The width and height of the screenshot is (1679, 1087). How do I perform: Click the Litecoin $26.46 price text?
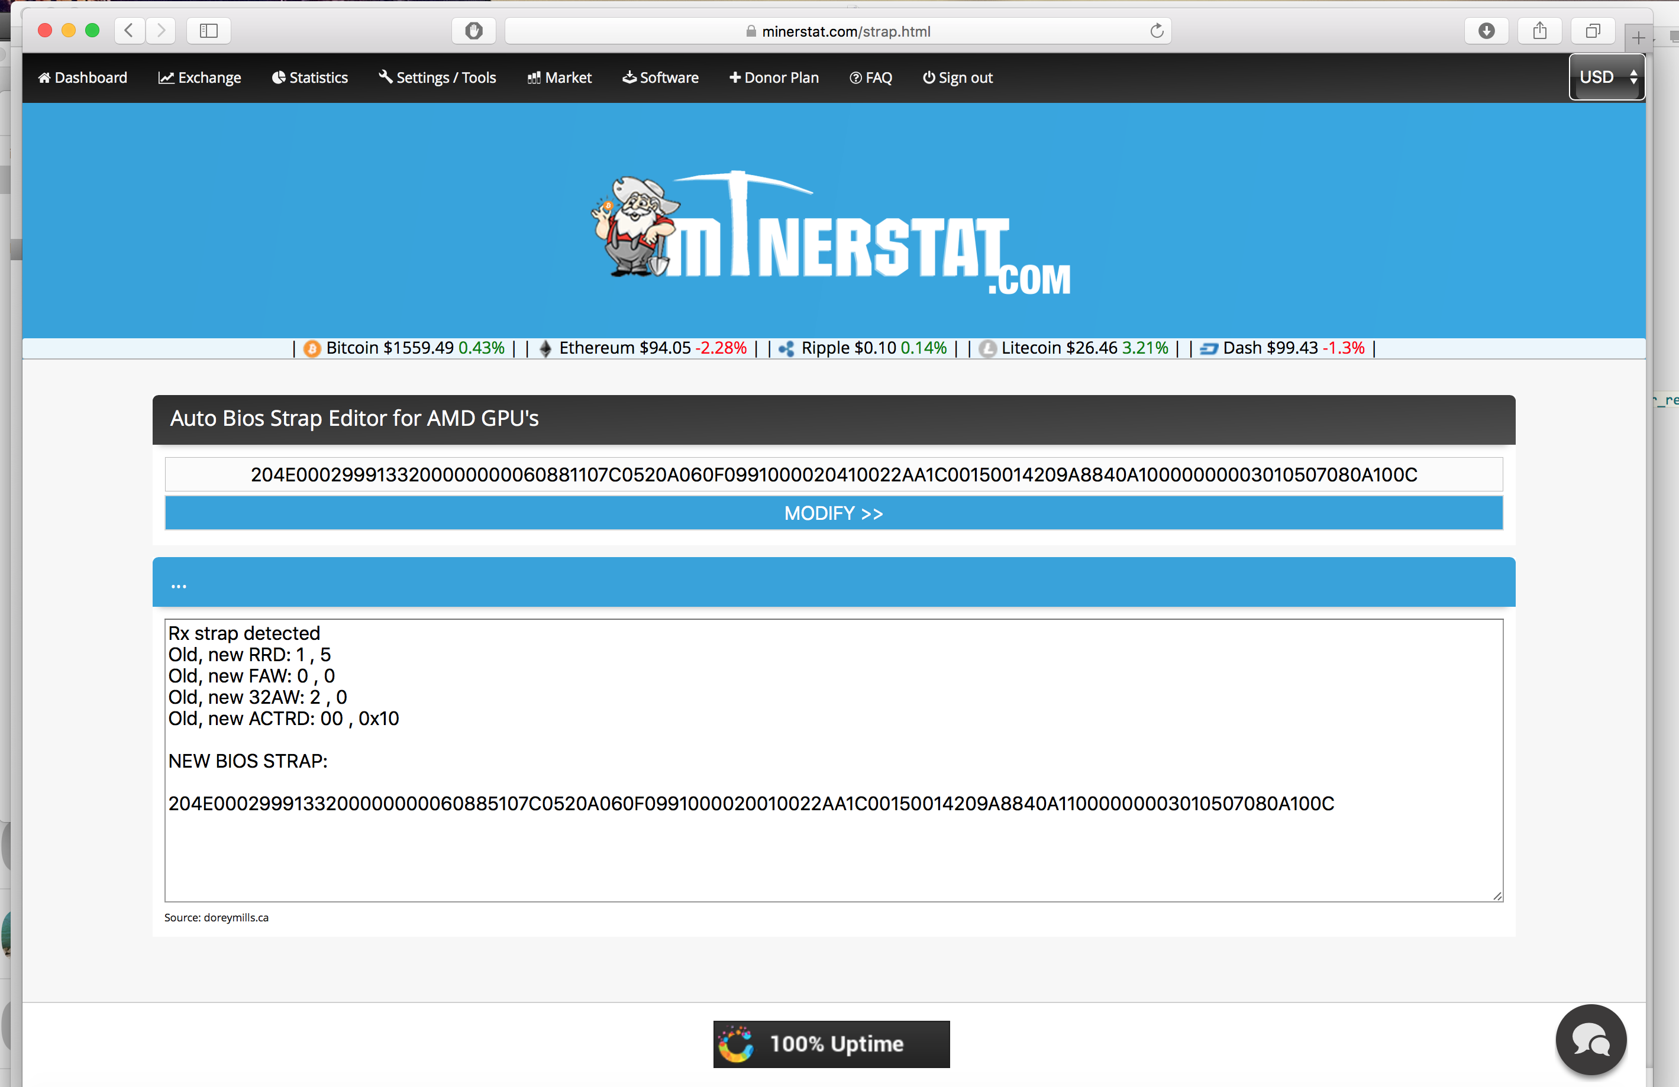(x=1060, y=348)
